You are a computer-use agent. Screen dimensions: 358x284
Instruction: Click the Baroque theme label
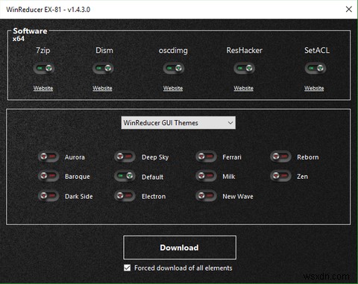pyautogui.click(x=78, y=177)
